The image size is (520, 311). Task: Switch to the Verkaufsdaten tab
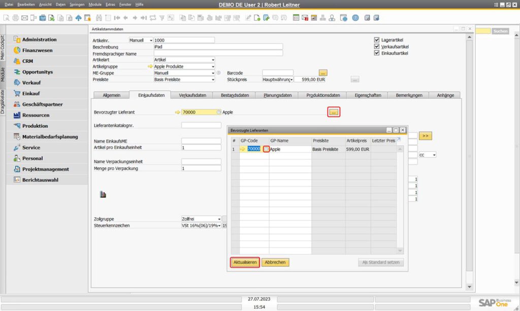[x=192, y=95]
